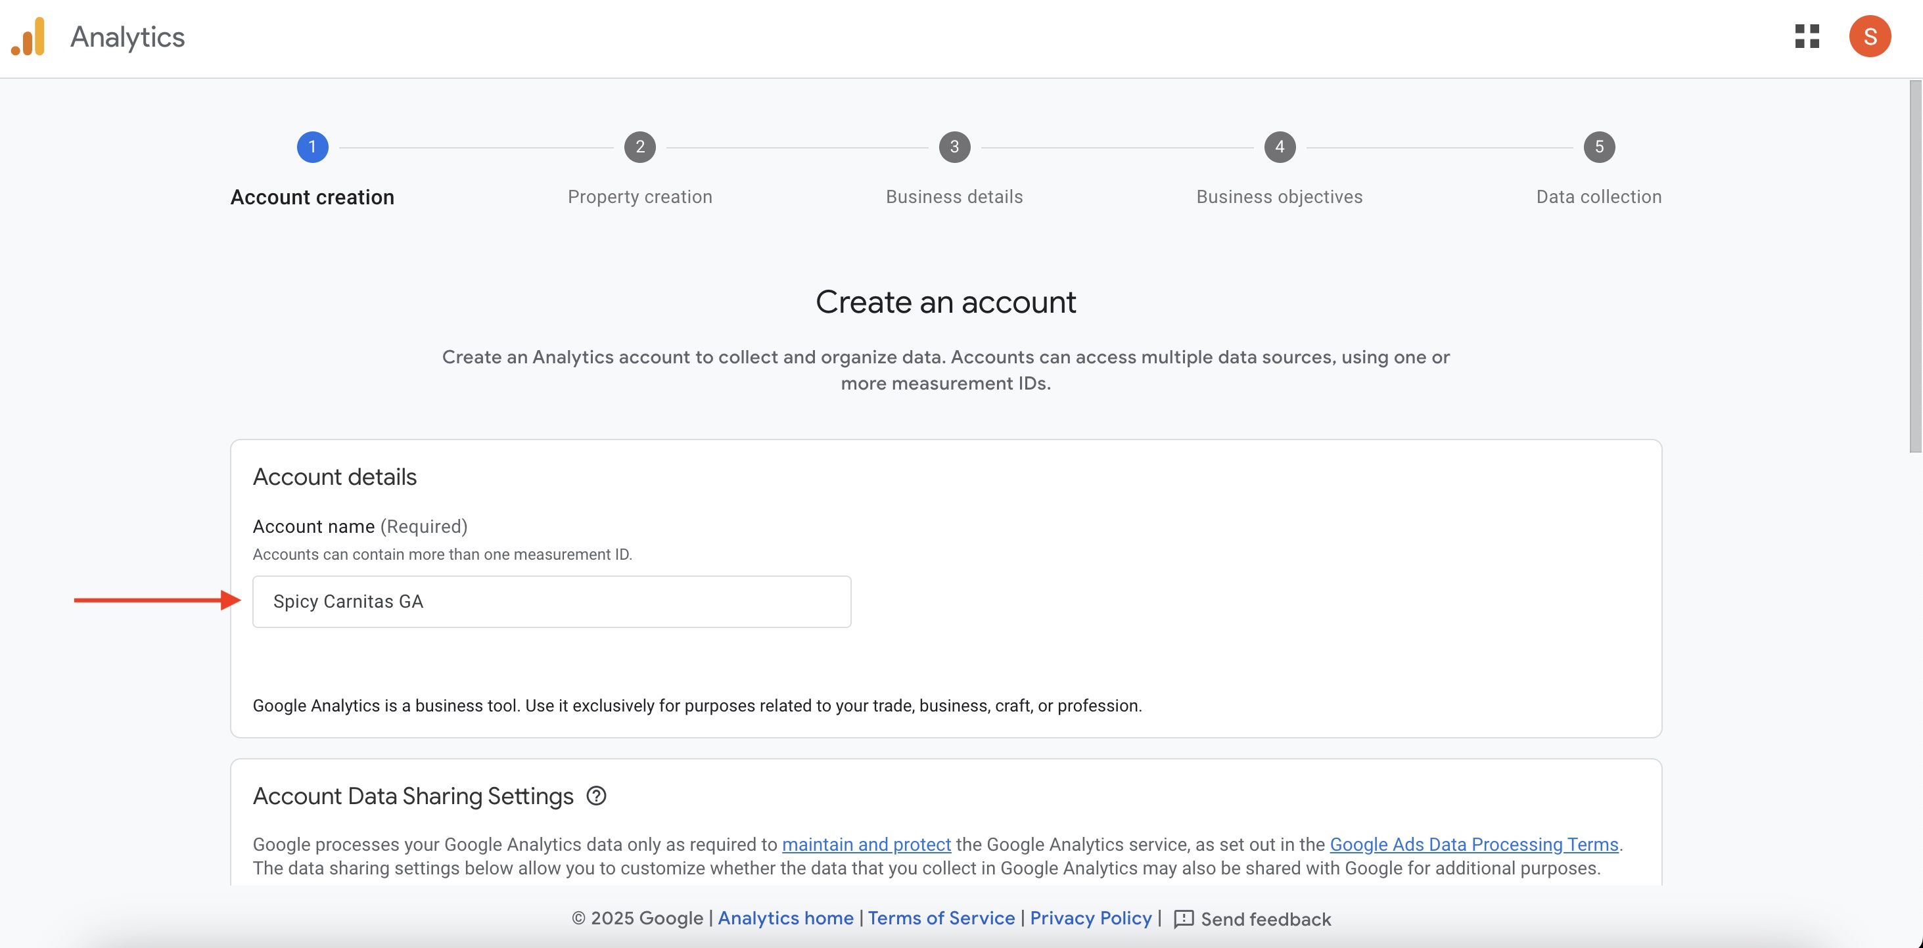This screenshot has height=948, width=1923.
Task: Click step 1 circle in the stepper
Action: tap(312, 147)
